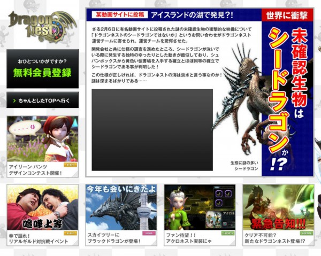The image size is (321, 256).
Task: Click paragraph starting この仕様が正しければ
Action: 157,78
